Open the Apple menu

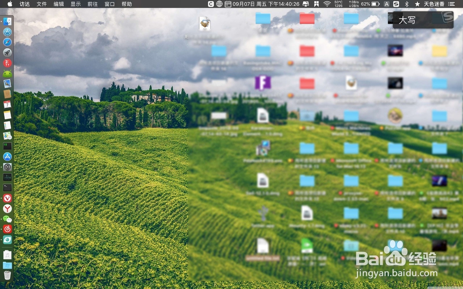coord(10,4)
